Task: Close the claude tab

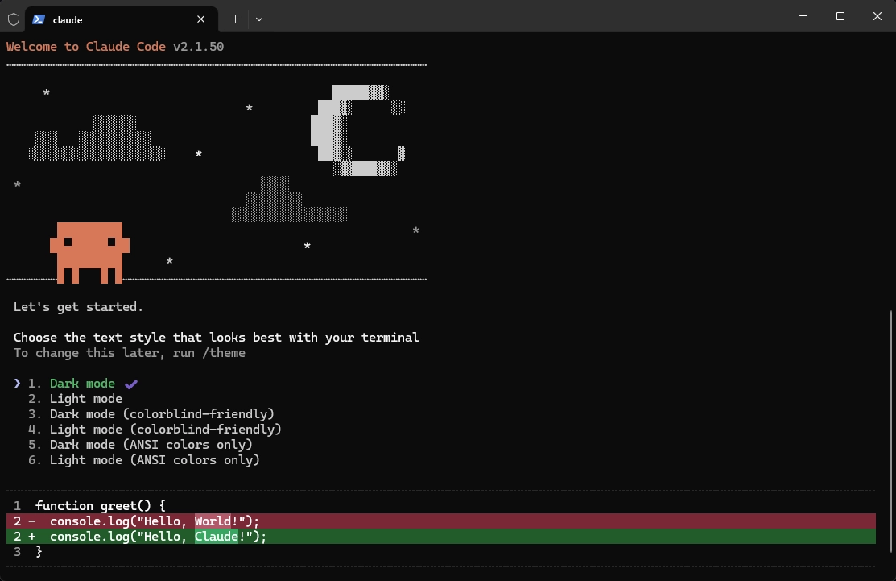Action: (x=202, y=19)
